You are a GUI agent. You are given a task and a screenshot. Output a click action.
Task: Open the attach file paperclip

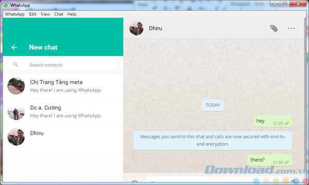pos(274,28)
